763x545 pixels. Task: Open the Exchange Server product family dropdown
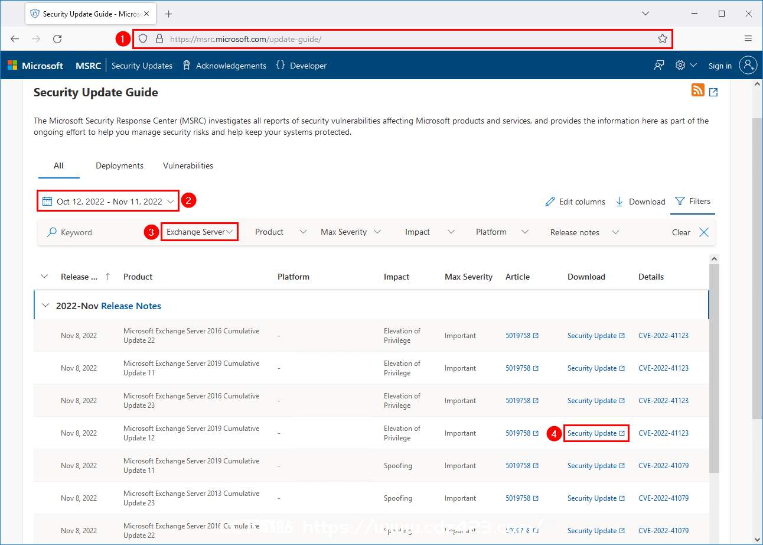point(200,232)
